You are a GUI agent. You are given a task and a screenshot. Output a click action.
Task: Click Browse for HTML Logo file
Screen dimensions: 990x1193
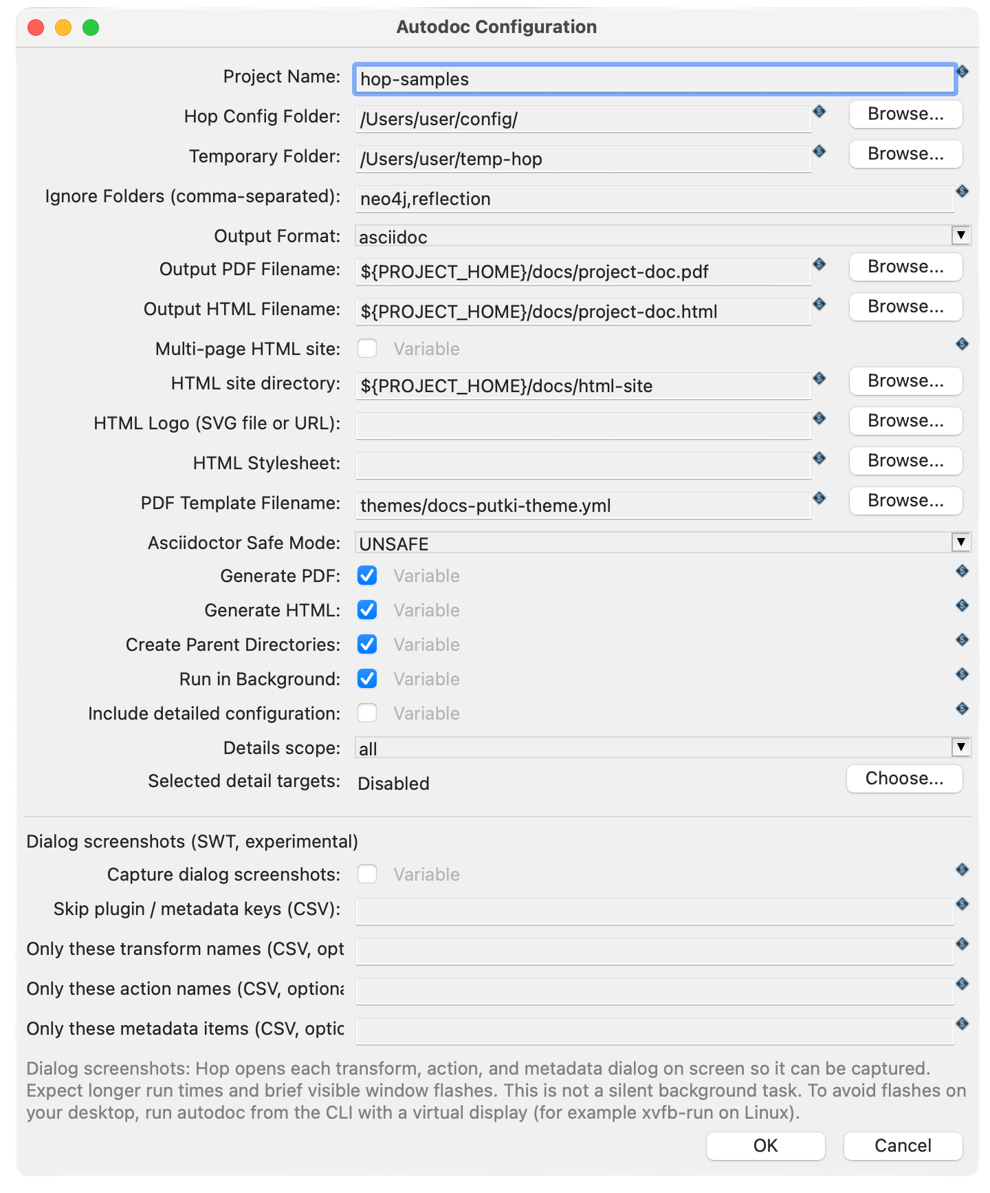coord(905,420)
